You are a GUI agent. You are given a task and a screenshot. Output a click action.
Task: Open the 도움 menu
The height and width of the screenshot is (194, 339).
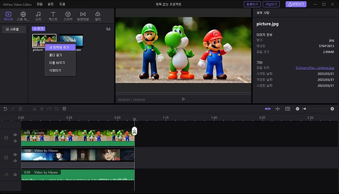click(x=62, y=4)
